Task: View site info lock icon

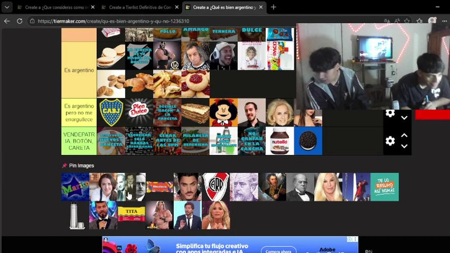Action: [x=32, y=21]
